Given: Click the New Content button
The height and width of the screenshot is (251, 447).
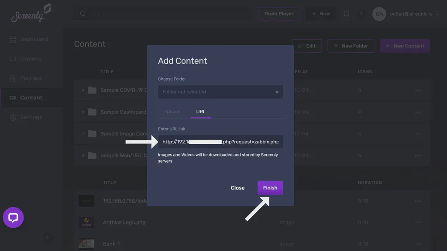Looking at the screenshot, I should pos(405,46).
